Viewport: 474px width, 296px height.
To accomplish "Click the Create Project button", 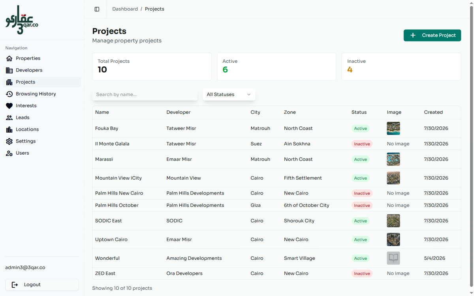I will coord(432,35).
